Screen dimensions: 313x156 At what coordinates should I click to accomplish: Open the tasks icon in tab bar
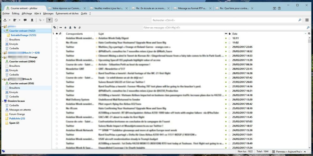tap(279, 8)
